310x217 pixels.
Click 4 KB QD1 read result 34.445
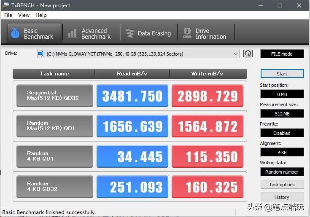click(x=132, y=156)
